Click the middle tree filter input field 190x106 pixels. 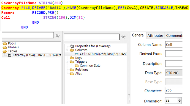[92, 37]
